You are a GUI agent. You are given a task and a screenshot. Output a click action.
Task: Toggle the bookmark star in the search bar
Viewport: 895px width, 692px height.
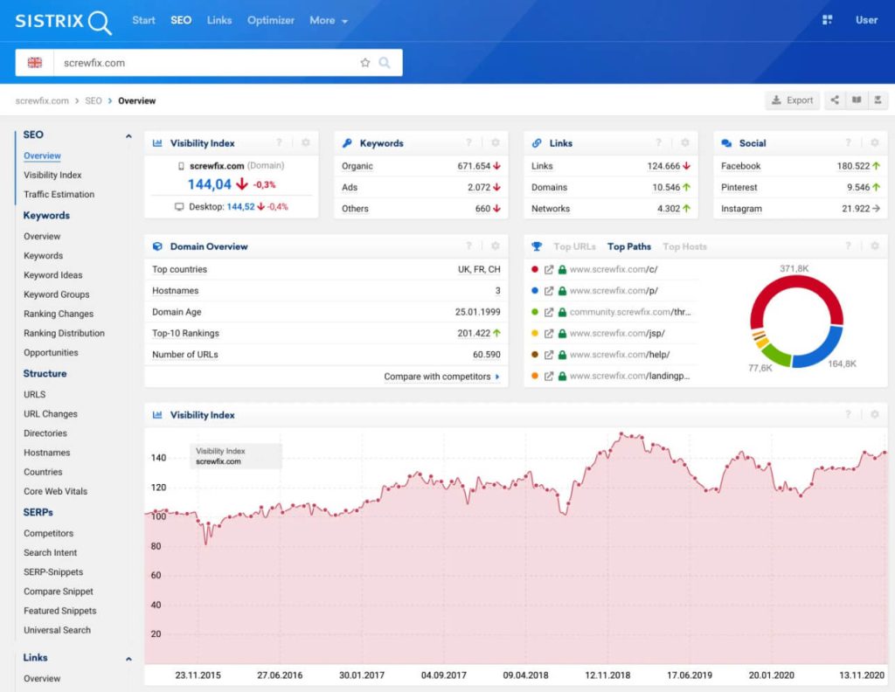coord(364,63)
